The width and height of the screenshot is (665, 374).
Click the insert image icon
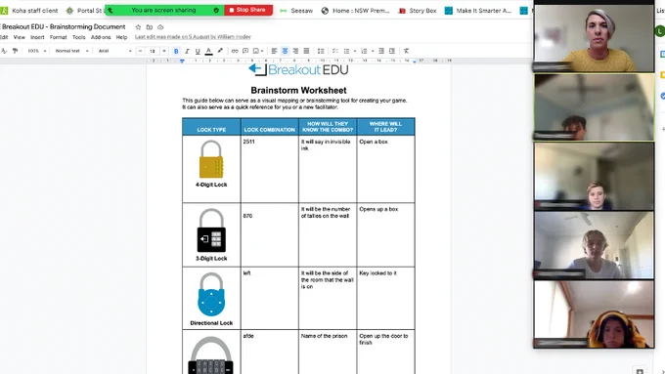pyautogui.click(x=256, y=51)
